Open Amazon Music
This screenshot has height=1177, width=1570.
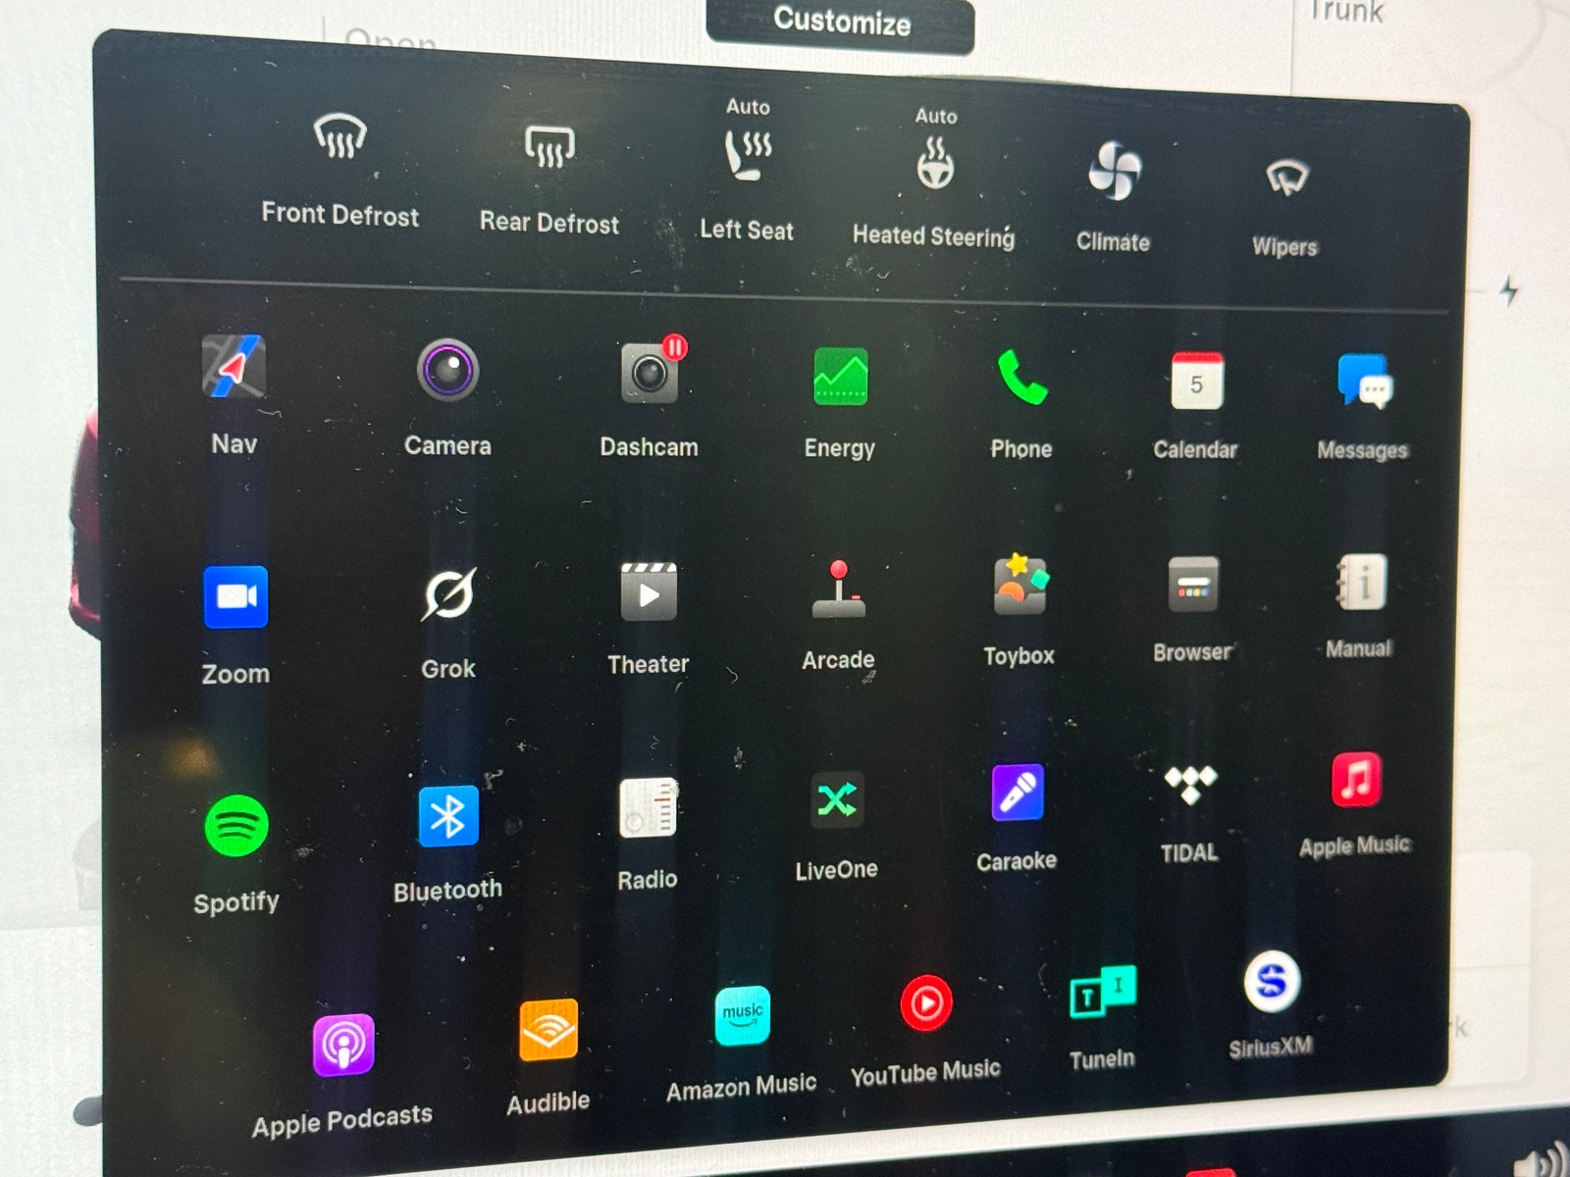[x=743, y=1015]
